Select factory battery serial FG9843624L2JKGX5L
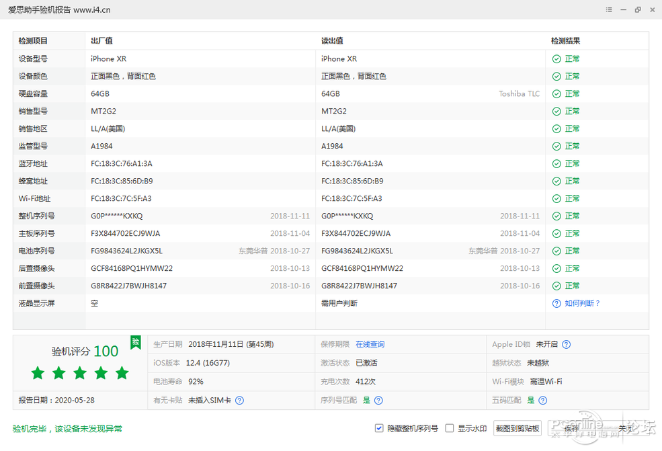 point(126,251)
